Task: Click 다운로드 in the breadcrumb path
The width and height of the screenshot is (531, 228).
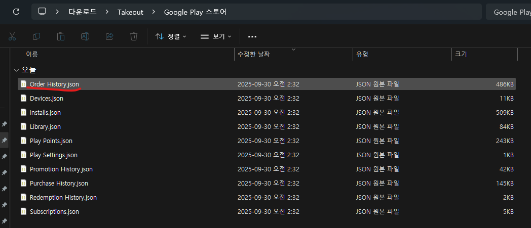Action: [82, 12]
